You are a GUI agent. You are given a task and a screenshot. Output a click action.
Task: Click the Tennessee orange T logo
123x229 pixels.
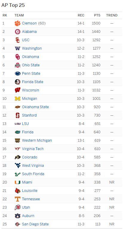coord(18,199)
